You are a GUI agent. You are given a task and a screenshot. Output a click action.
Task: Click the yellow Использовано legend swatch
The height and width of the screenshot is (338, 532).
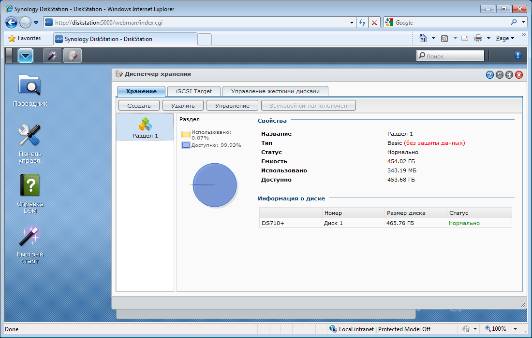tap(186, 134)
